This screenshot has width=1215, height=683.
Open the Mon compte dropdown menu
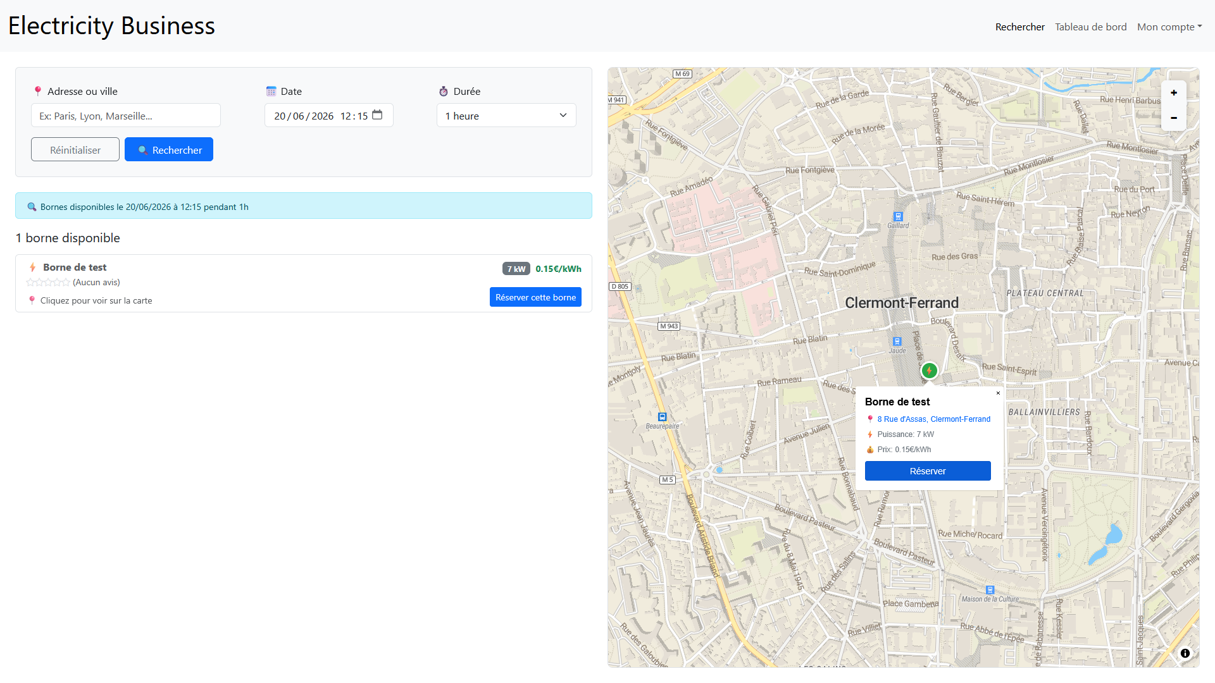pos(1168,27)
